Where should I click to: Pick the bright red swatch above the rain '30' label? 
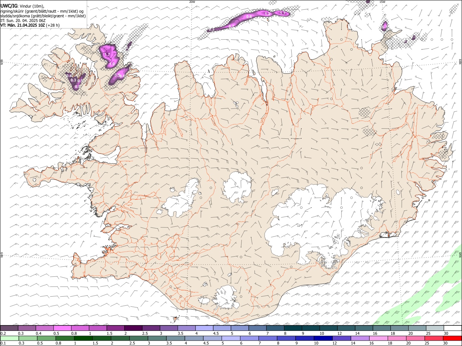tap(452, 338)
